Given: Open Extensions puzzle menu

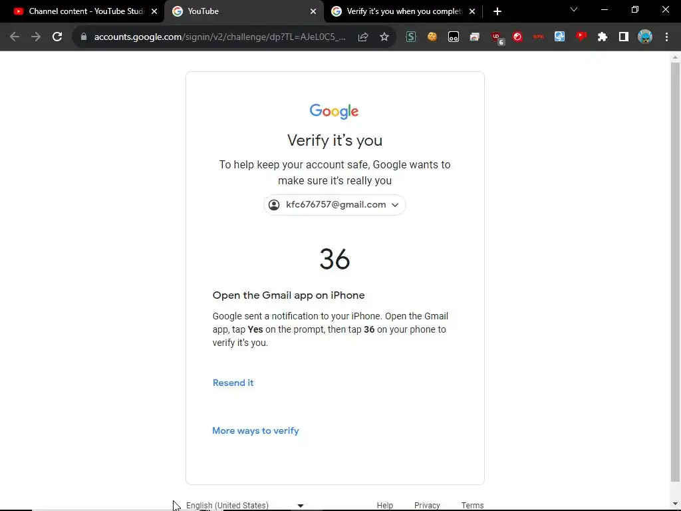Looking at the screenshot, I should (603, 37).
